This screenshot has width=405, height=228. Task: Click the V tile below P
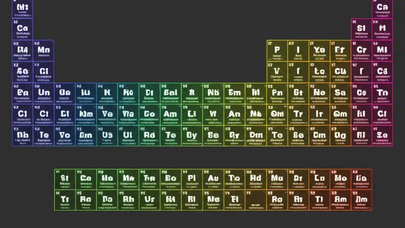pyautogui.click(x=277, y=71)
